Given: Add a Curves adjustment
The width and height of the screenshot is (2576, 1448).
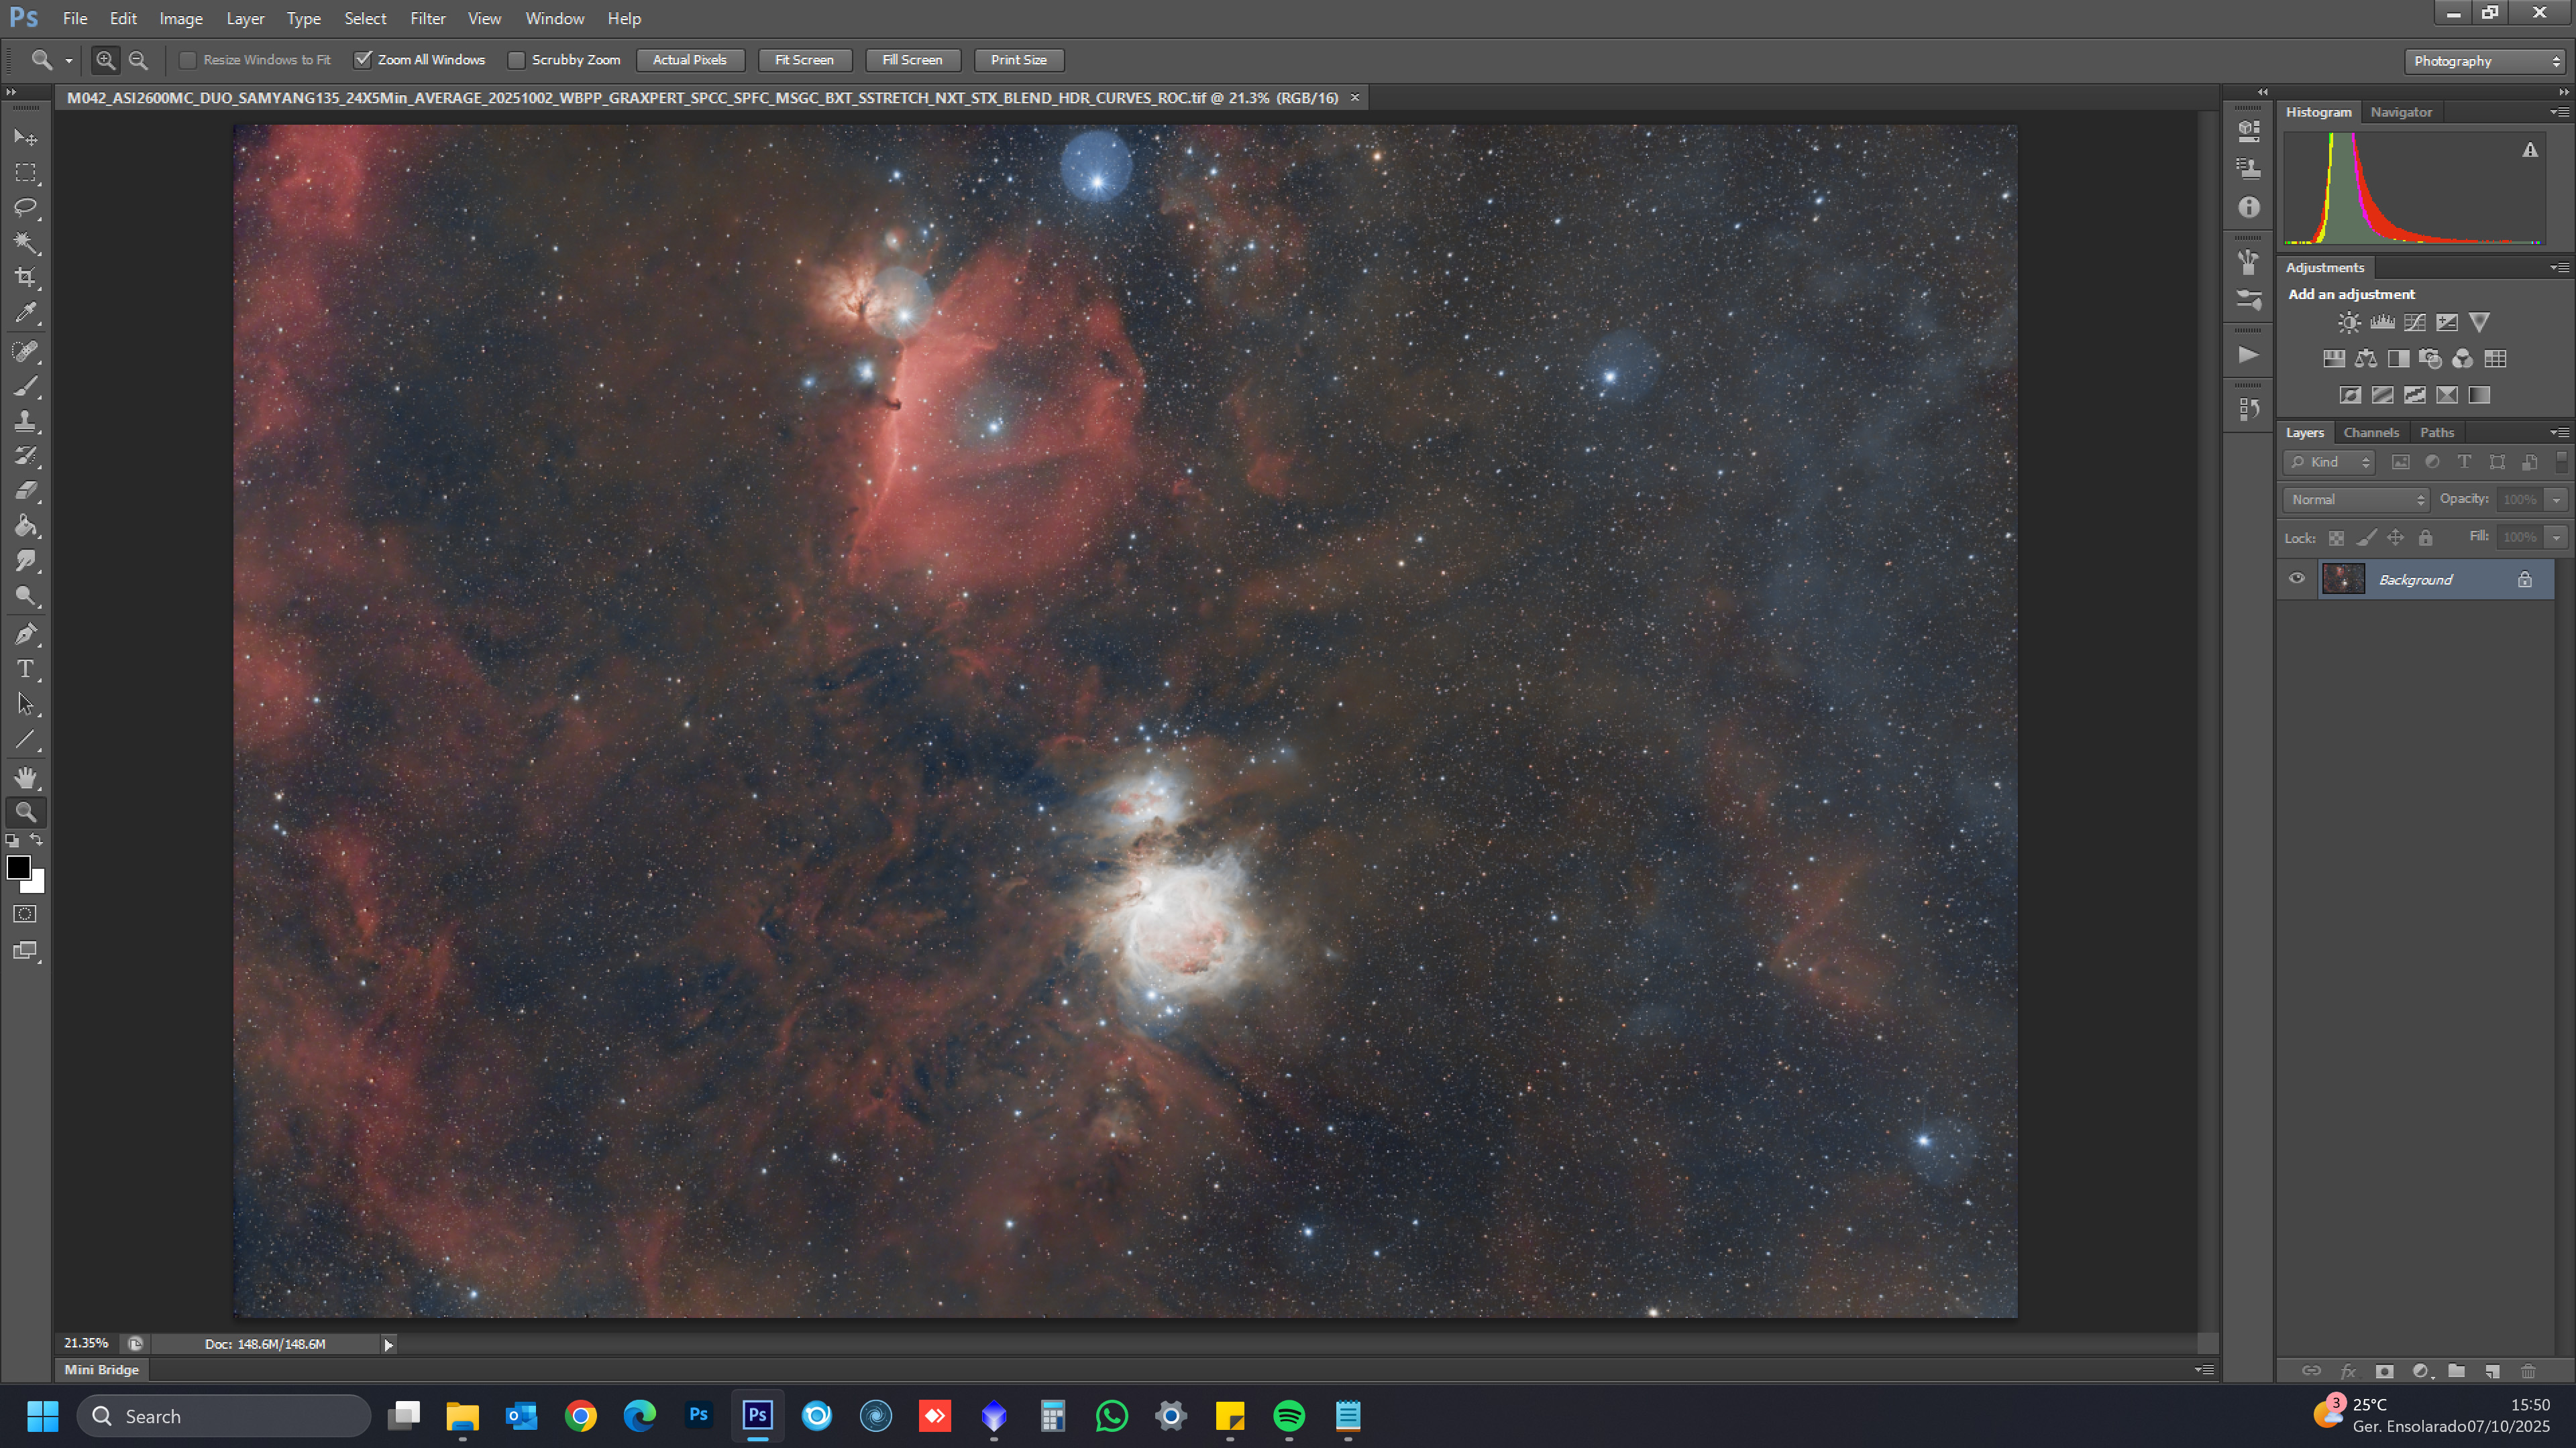Looking at the screenshot, I should [x=2415, y=322].
